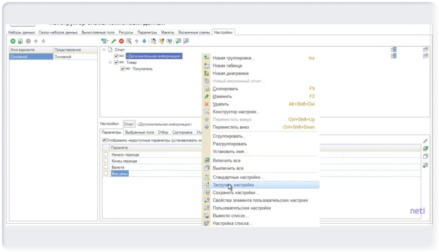Collapse the Отчет tree node
The image size is (439, 252).
(104, 50)
